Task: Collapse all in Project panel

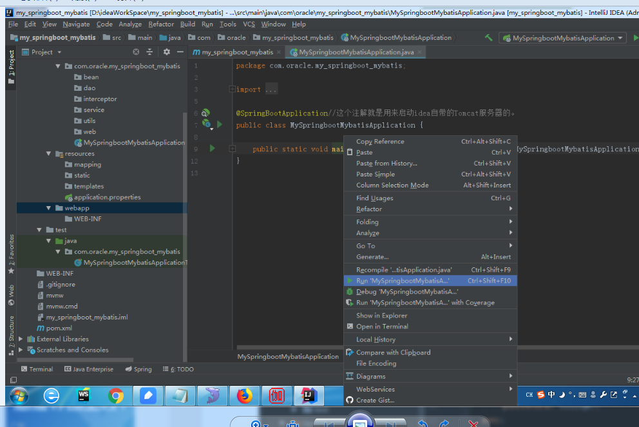Action: (149, 52)
